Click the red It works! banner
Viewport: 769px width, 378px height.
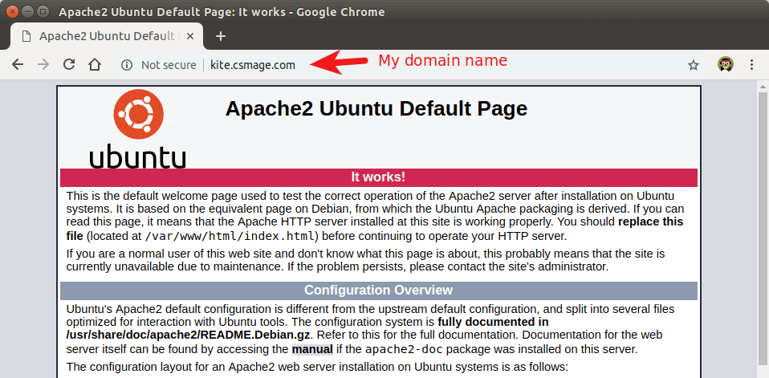coord(378,177)
